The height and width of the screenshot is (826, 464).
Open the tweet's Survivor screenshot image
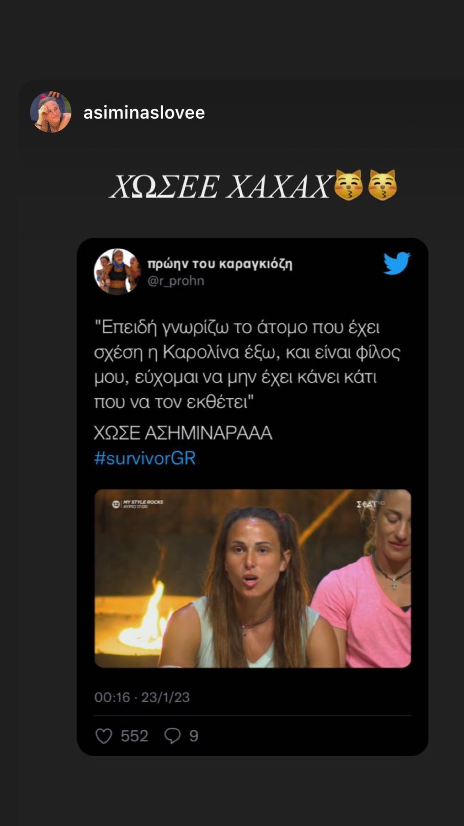pyautogui.click(x=253, y=579)
